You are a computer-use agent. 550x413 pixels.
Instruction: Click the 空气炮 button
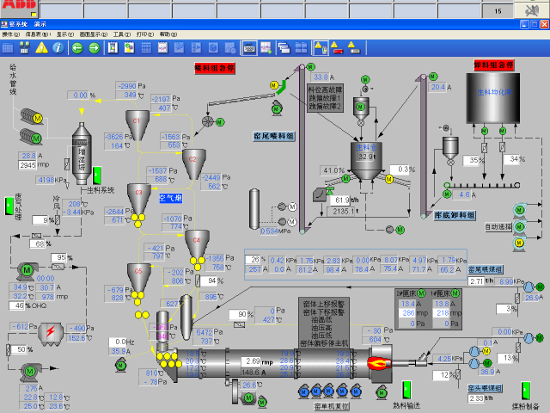[x=171, y=198]
